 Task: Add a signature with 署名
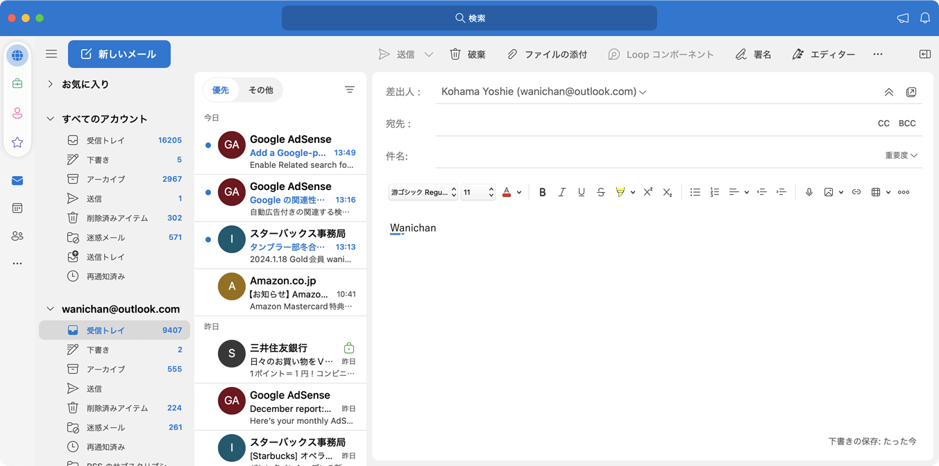tap(754, 54)
